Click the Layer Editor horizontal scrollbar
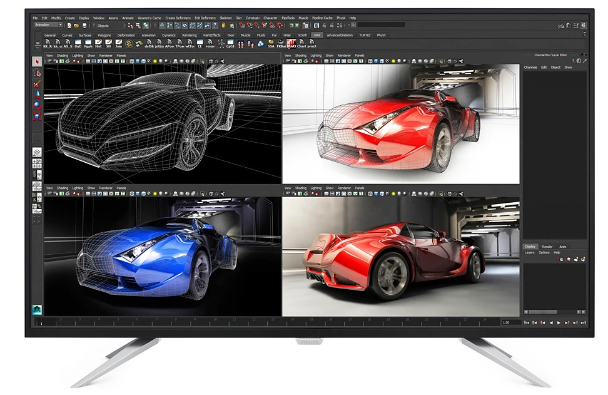Screen dimensions: 608x395 coord(543,312)
